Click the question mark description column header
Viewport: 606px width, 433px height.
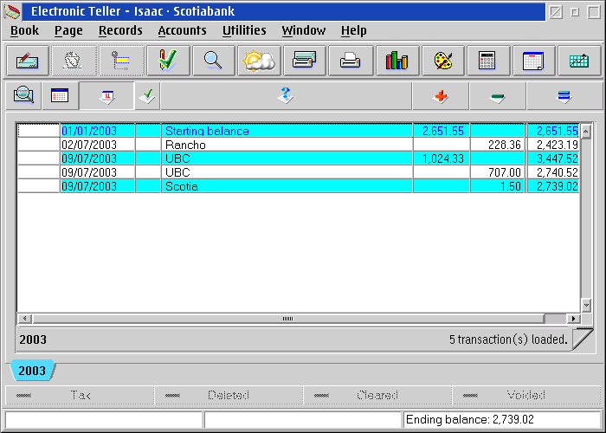point(286,96)
